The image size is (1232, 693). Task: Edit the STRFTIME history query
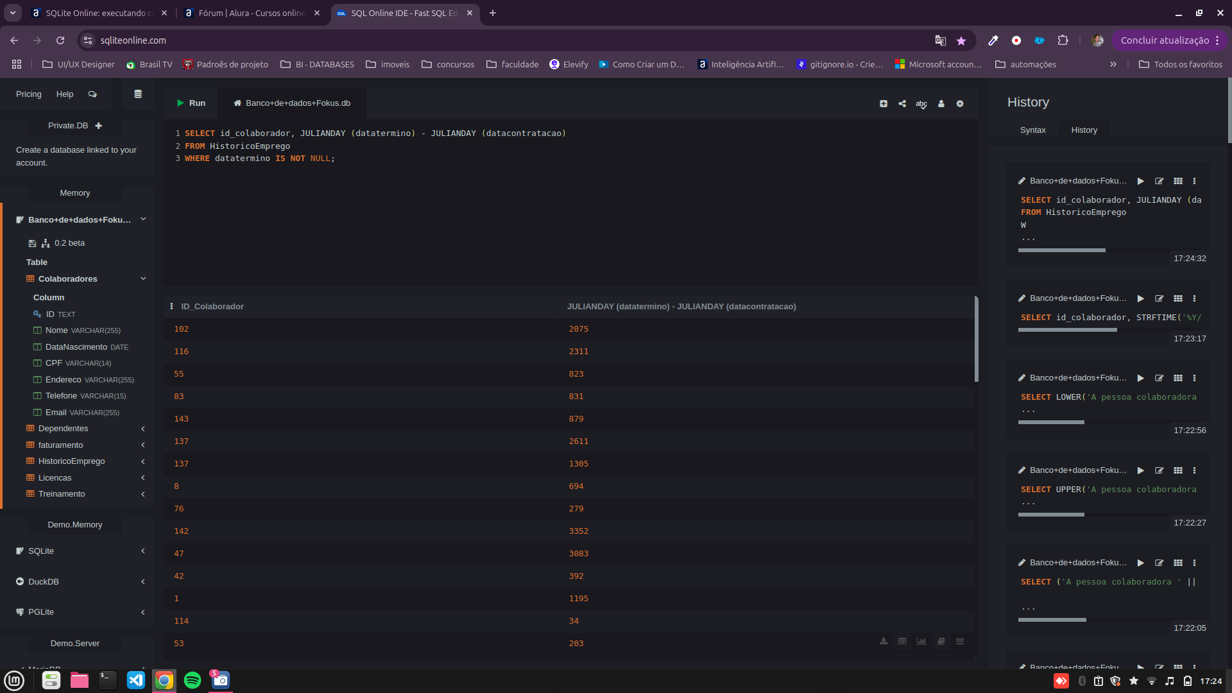[1159, 299]
